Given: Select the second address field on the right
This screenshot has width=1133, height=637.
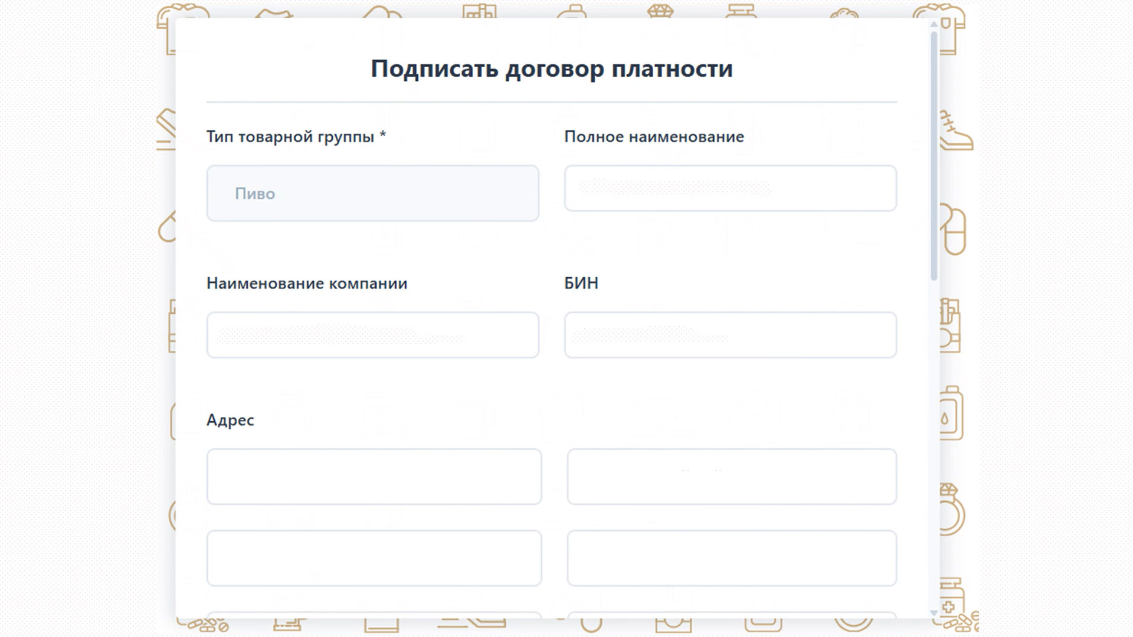Looking at the screenshot, I should pyautogui.click(x=732, y=477).
